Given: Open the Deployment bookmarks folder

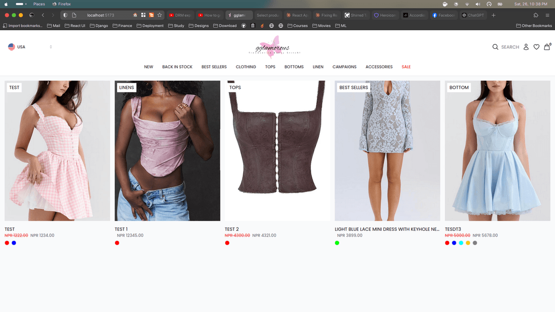Looking at the screenshot, I should tap(150, 26).
